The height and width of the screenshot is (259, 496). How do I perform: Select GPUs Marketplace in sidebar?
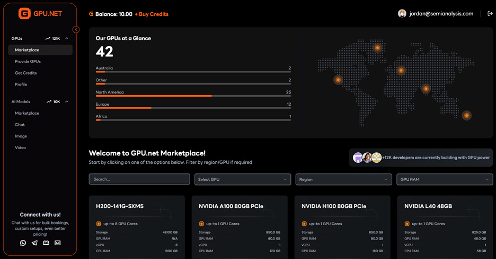click(40, 50)
